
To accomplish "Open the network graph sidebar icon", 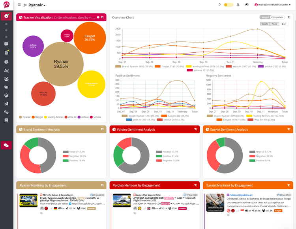I will coord(6,71).
